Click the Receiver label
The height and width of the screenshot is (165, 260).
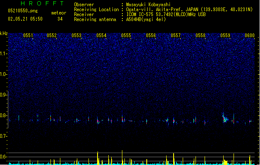tap(84, 14)
